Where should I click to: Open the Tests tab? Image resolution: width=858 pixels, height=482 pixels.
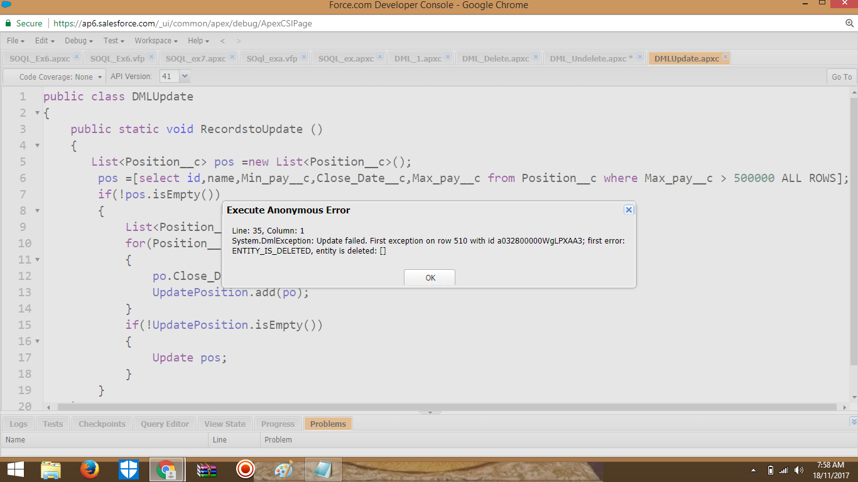53,424
